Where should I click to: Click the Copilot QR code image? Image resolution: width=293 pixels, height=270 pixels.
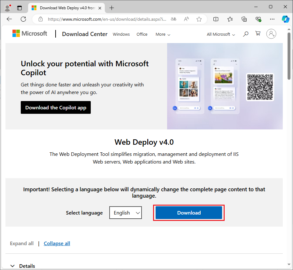[x=260, y=87]
